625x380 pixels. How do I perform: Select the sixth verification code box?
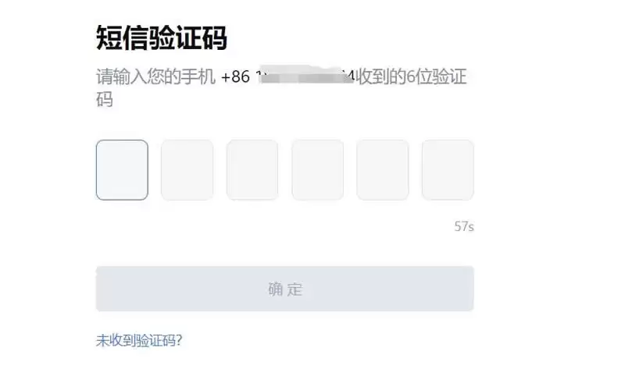click(x=448, y=170)
